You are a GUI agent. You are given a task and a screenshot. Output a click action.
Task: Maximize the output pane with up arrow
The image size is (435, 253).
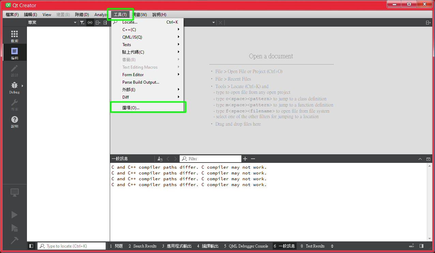pos(420,159)
